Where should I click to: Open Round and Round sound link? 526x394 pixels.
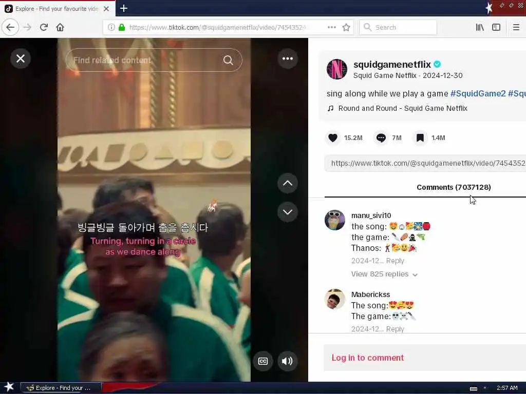point(403,108)
